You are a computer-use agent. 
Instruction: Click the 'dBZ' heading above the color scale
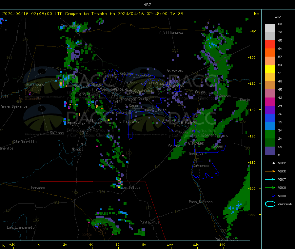tap(278, 17)
